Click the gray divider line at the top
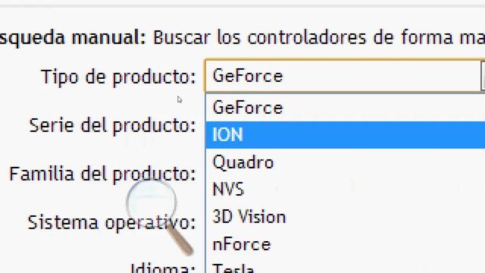Screen dimensions: 485x273 242,5
